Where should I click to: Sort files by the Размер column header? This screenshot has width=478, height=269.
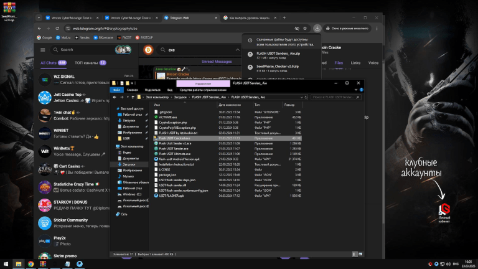pos(293,105)
